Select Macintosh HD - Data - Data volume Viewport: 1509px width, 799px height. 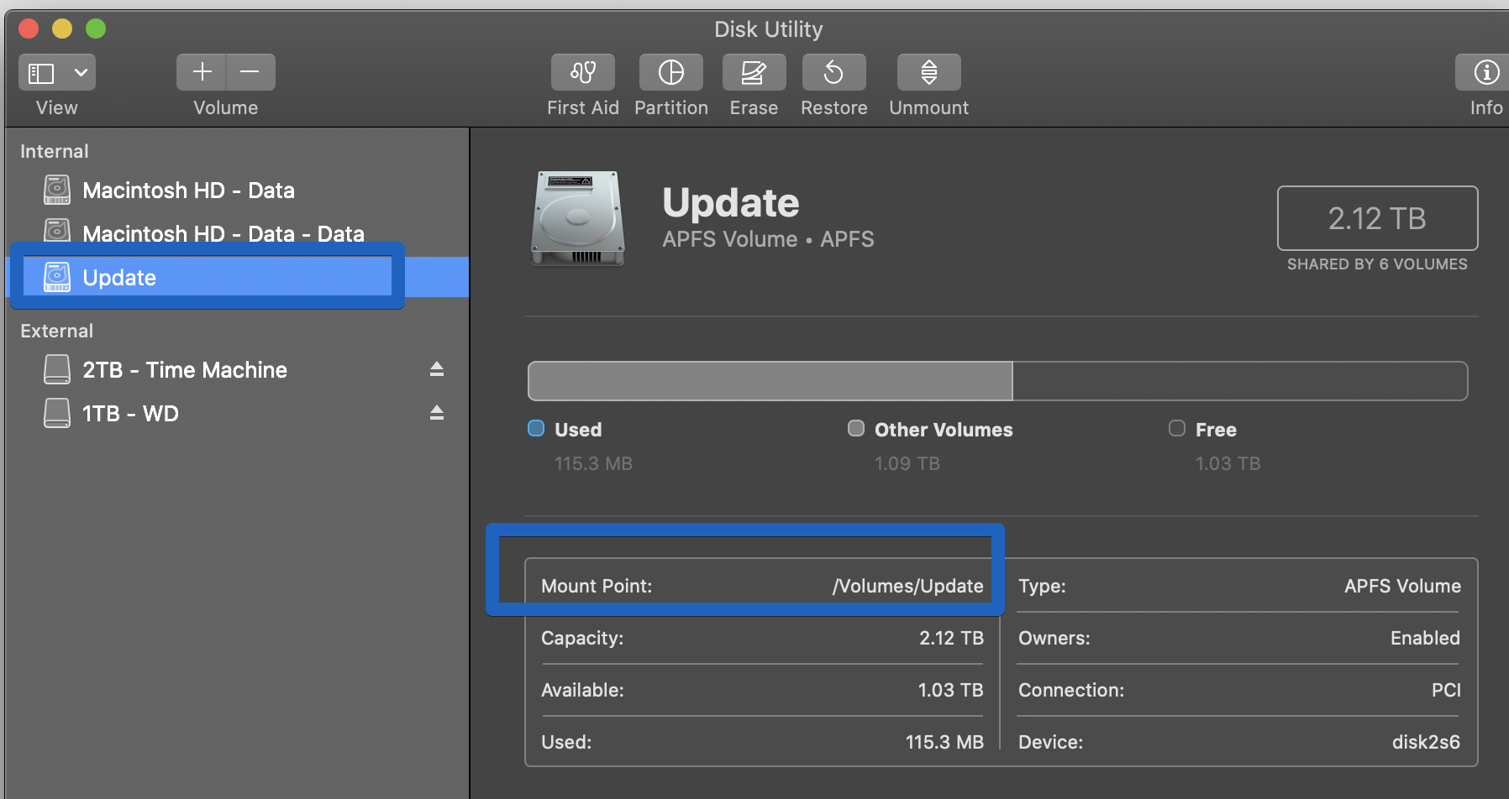coord(237,232)
